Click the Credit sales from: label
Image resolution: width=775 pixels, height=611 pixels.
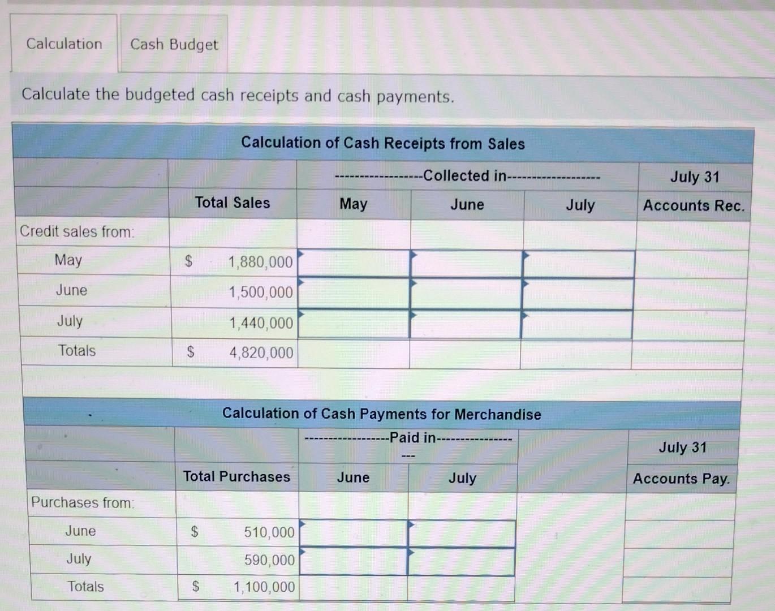click(77, 231)
